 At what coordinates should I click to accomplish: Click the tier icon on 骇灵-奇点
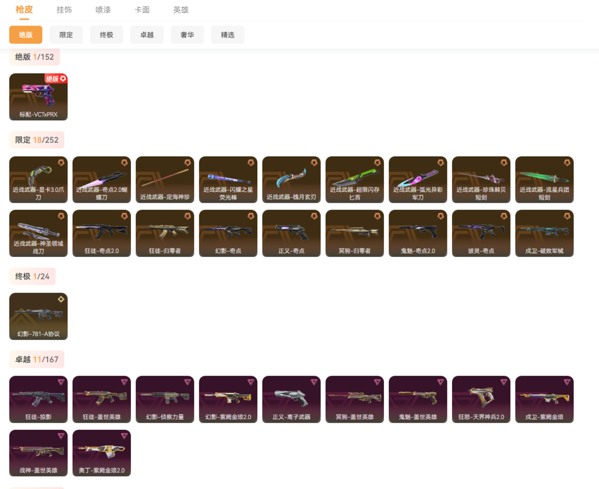click(504, 217)
